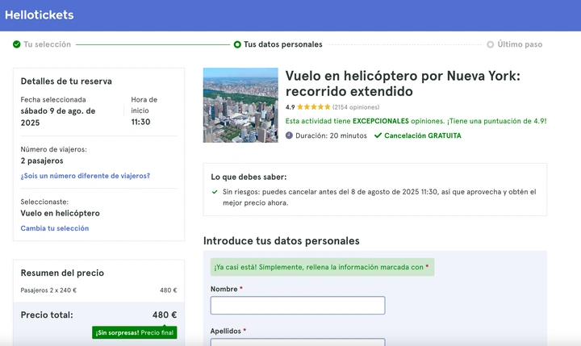The width and height of the screenshot is (581, 346).
Task: Select the Último paso step label
Action: pos(520,44)
